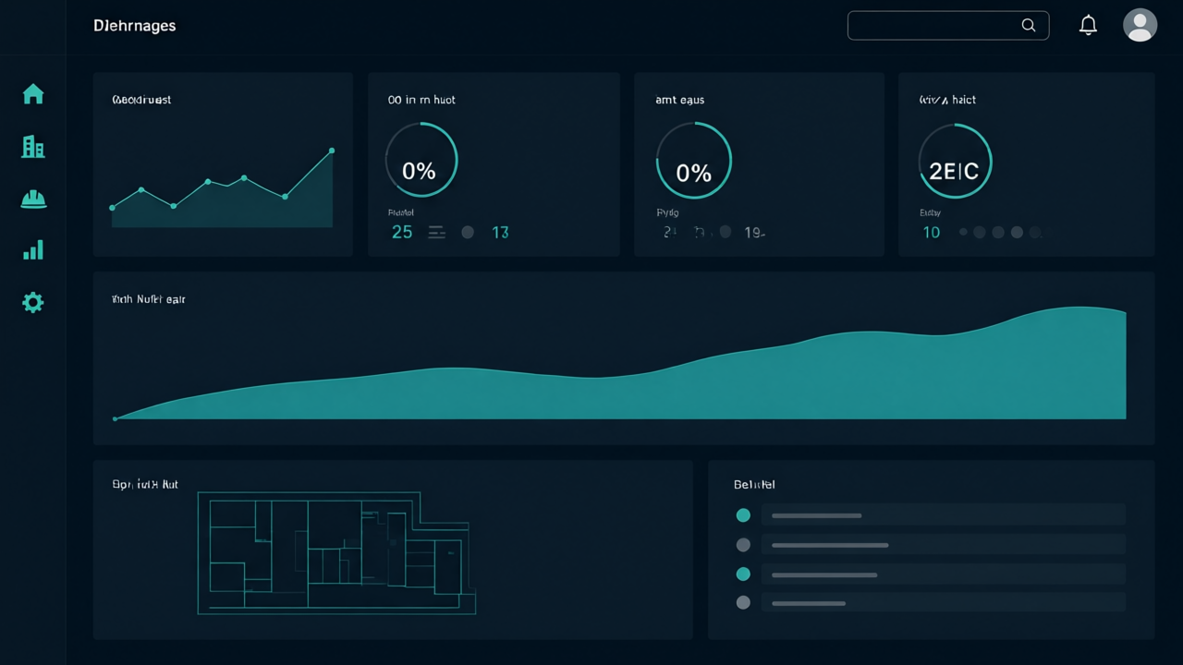Click the 0% ring in "00 in m huot" card

[421, 160]
